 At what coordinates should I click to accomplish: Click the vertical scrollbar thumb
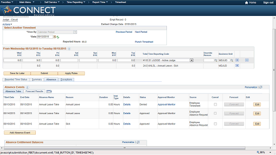tap(274, 70)
